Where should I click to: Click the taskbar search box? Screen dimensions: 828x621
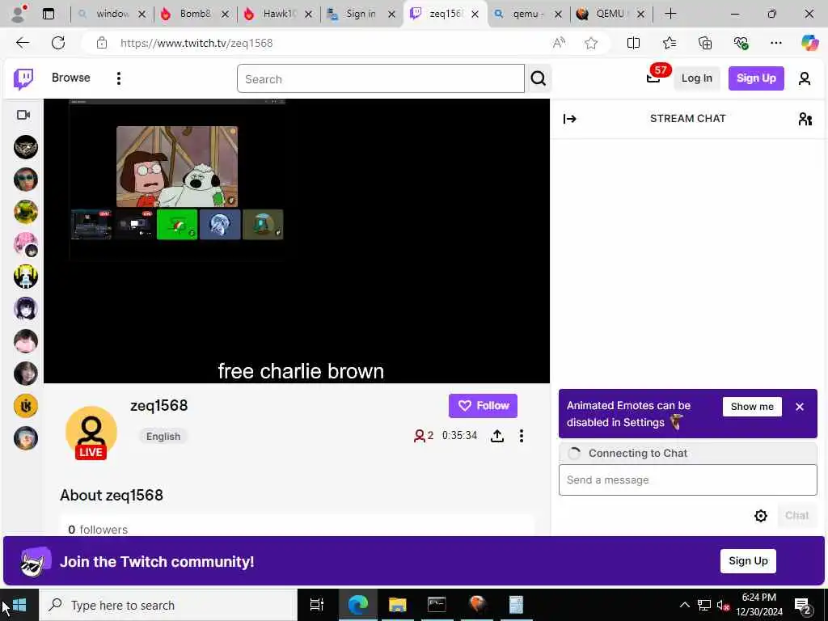point(168,605)
